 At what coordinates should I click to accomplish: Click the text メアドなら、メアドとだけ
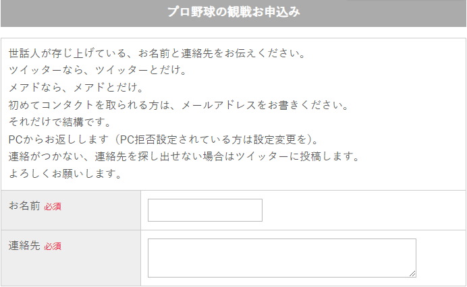coord(76,88)
